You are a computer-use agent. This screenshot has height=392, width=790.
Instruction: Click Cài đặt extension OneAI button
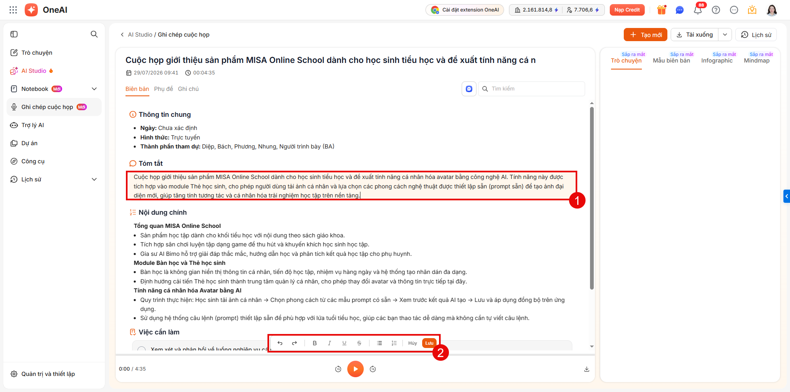(x=465, y=10)
